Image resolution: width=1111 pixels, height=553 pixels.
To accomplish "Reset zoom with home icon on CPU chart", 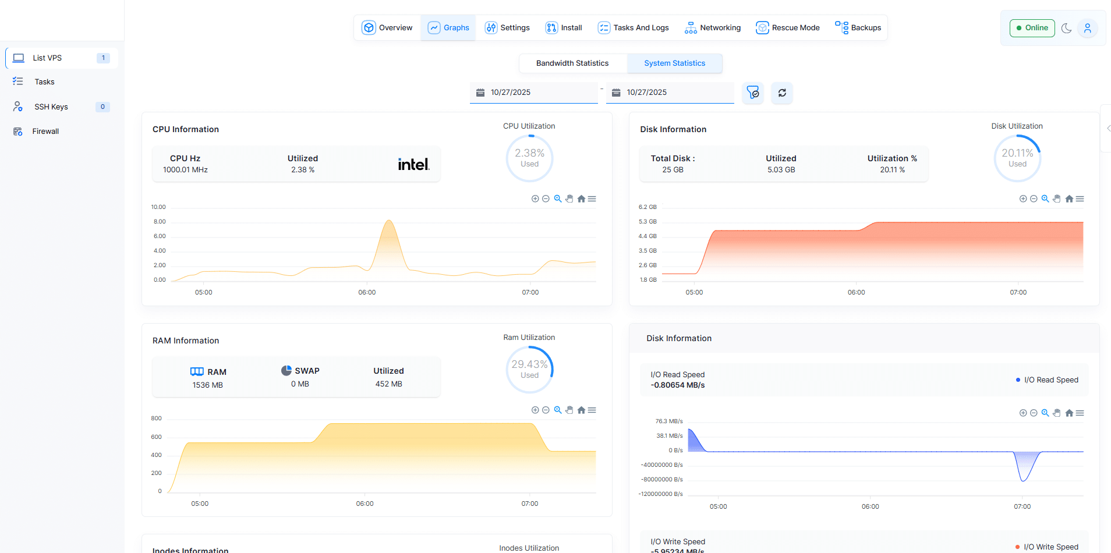I will [x=581, y=199].
